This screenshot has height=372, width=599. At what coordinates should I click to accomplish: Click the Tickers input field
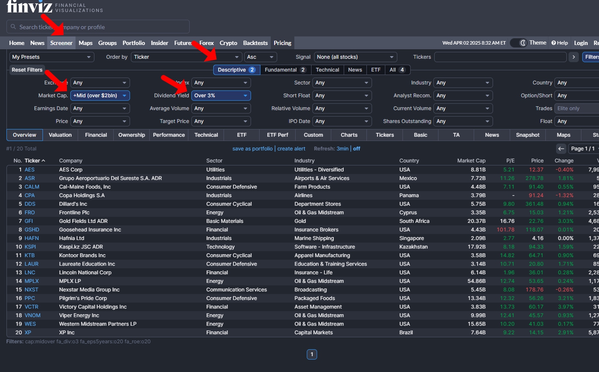pyautogui.click(x=500, y=57)
